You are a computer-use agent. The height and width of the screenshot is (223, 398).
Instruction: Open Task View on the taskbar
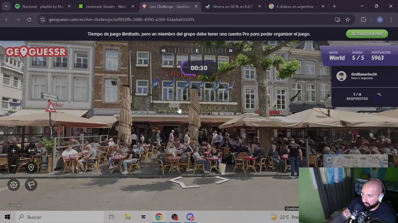point(112,217)
